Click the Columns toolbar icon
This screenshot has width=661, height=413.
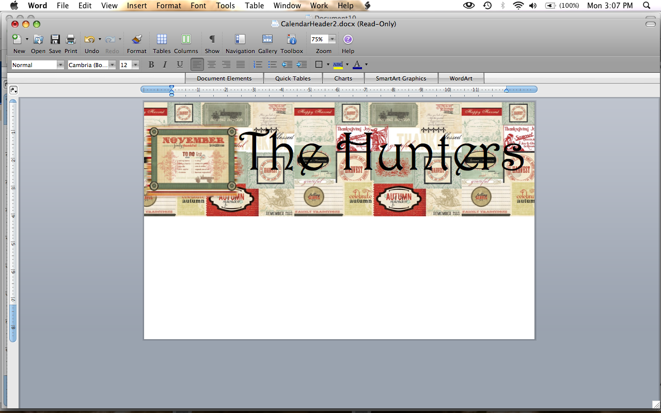[186, 39]
